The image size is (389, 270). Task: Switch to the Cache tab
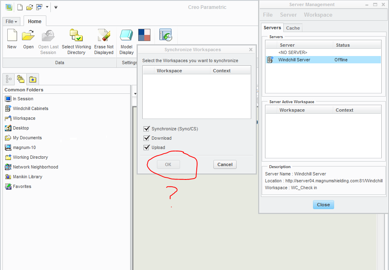click(x=293, y=28)
